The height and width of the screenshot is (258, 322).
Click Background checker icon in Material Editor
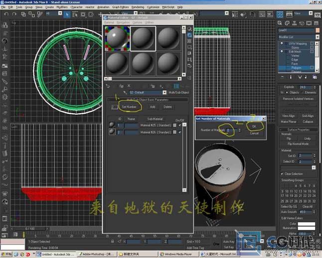click(189, 41)
